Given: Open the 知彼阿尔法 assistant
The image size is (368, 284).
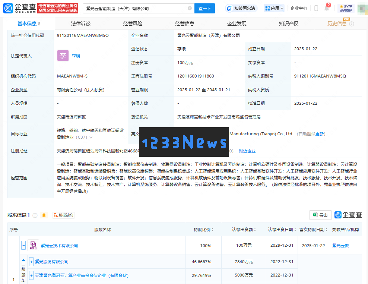Looking at the screenshot, I should (241, 8).
